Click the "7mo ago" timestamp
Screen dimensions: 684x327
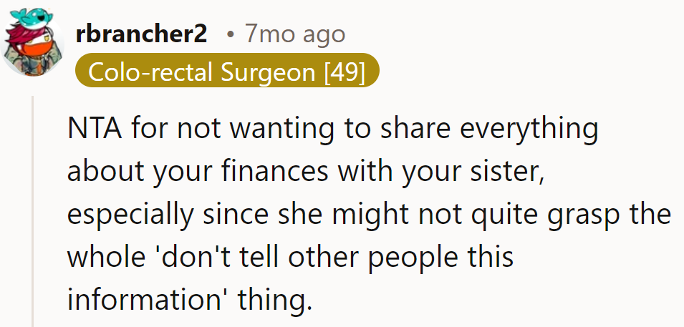click(294, 34)
